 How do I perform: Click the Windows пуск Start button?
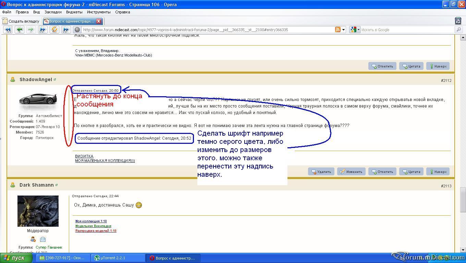pos(16,258)
